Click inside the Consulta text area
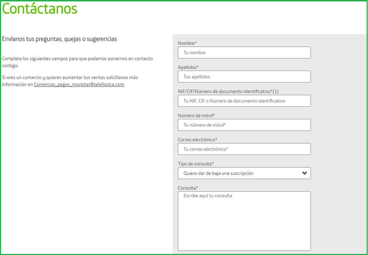The image size is (368, 255). pos(244,221)
